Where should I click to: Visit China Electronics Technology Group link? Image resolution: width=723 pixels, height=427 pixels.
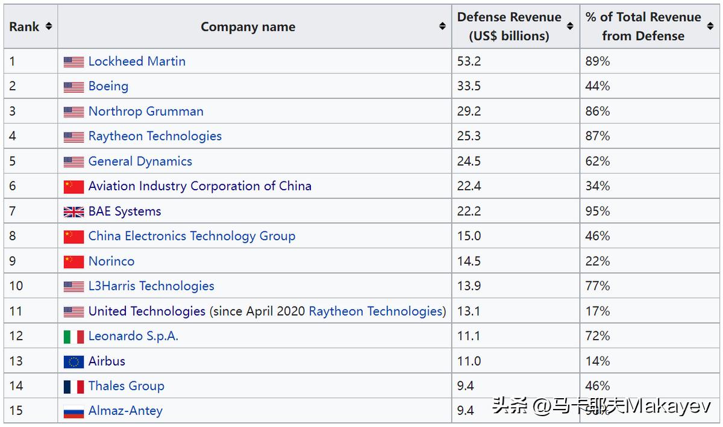coord(192,236)
